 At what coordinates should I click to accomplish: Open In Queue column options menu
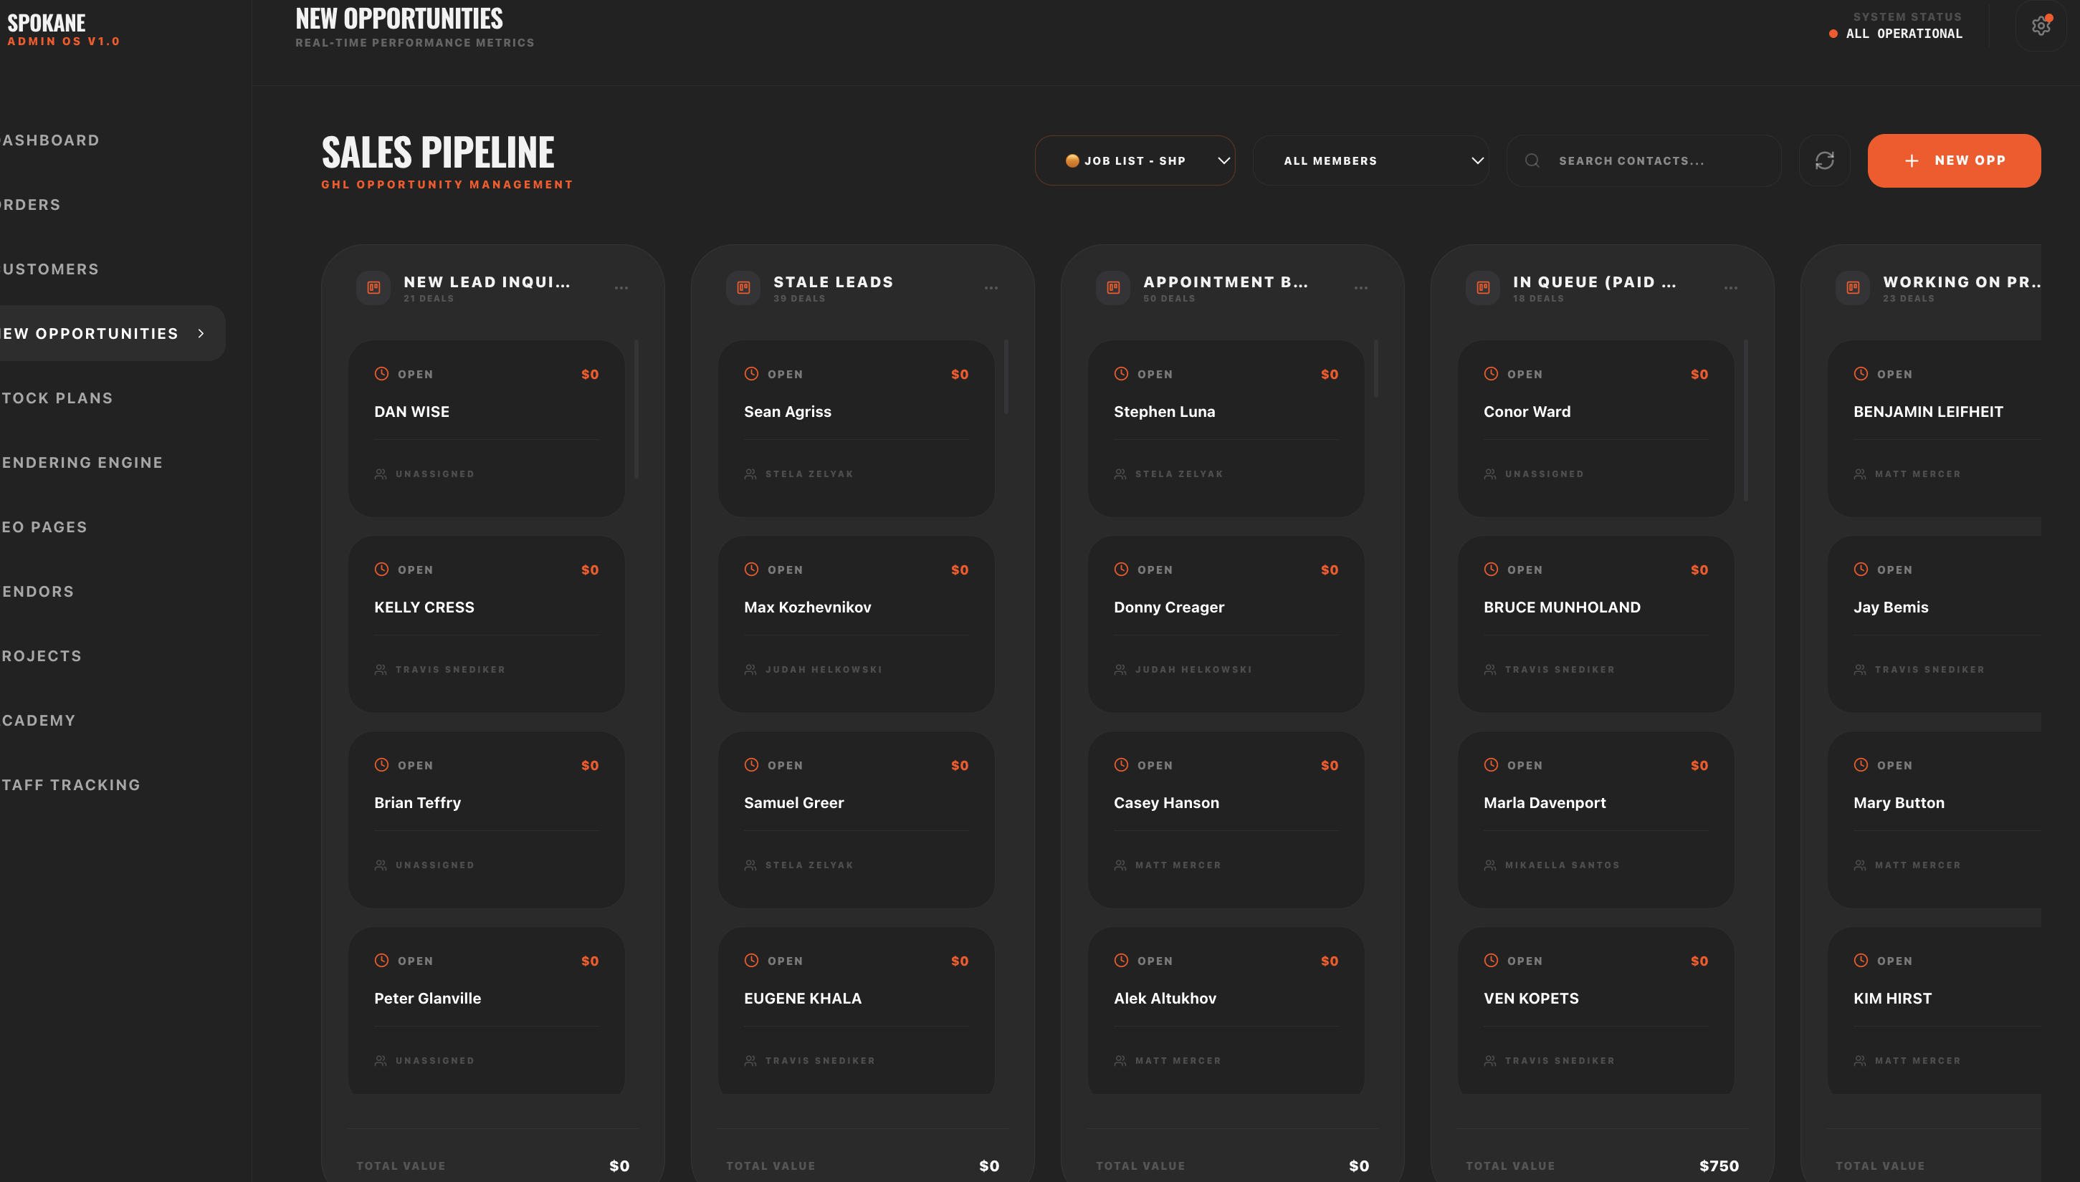point(1731,288)
